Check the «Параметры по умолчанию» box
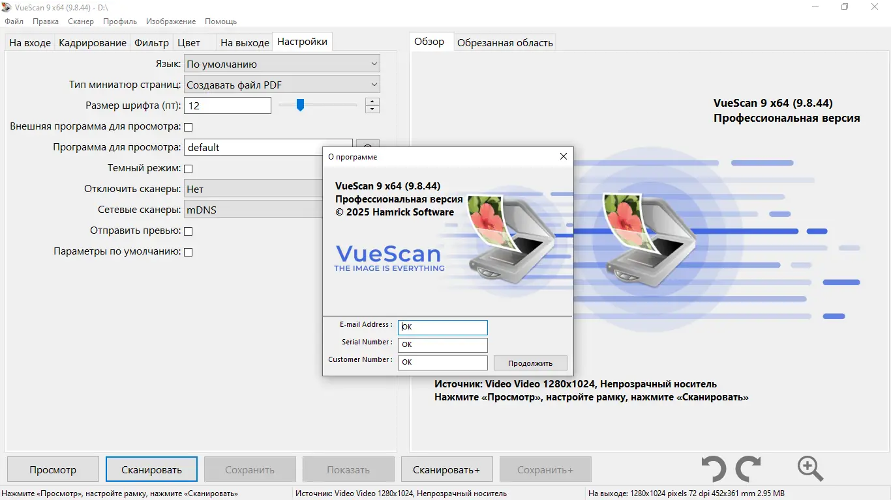891x500 pixels. (x=189, y=252)
